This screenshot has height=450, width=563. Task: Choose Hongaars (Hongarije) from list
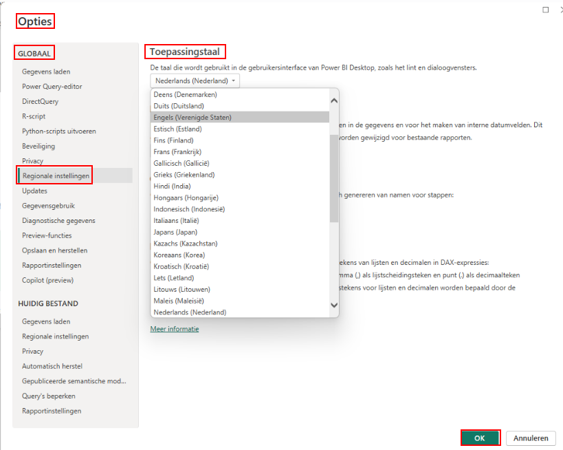(240, 198)
